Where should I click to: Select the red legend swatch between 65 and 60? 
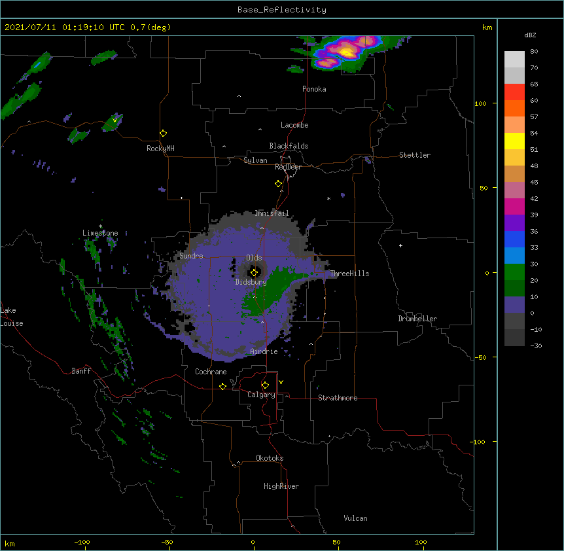(514, 92)
